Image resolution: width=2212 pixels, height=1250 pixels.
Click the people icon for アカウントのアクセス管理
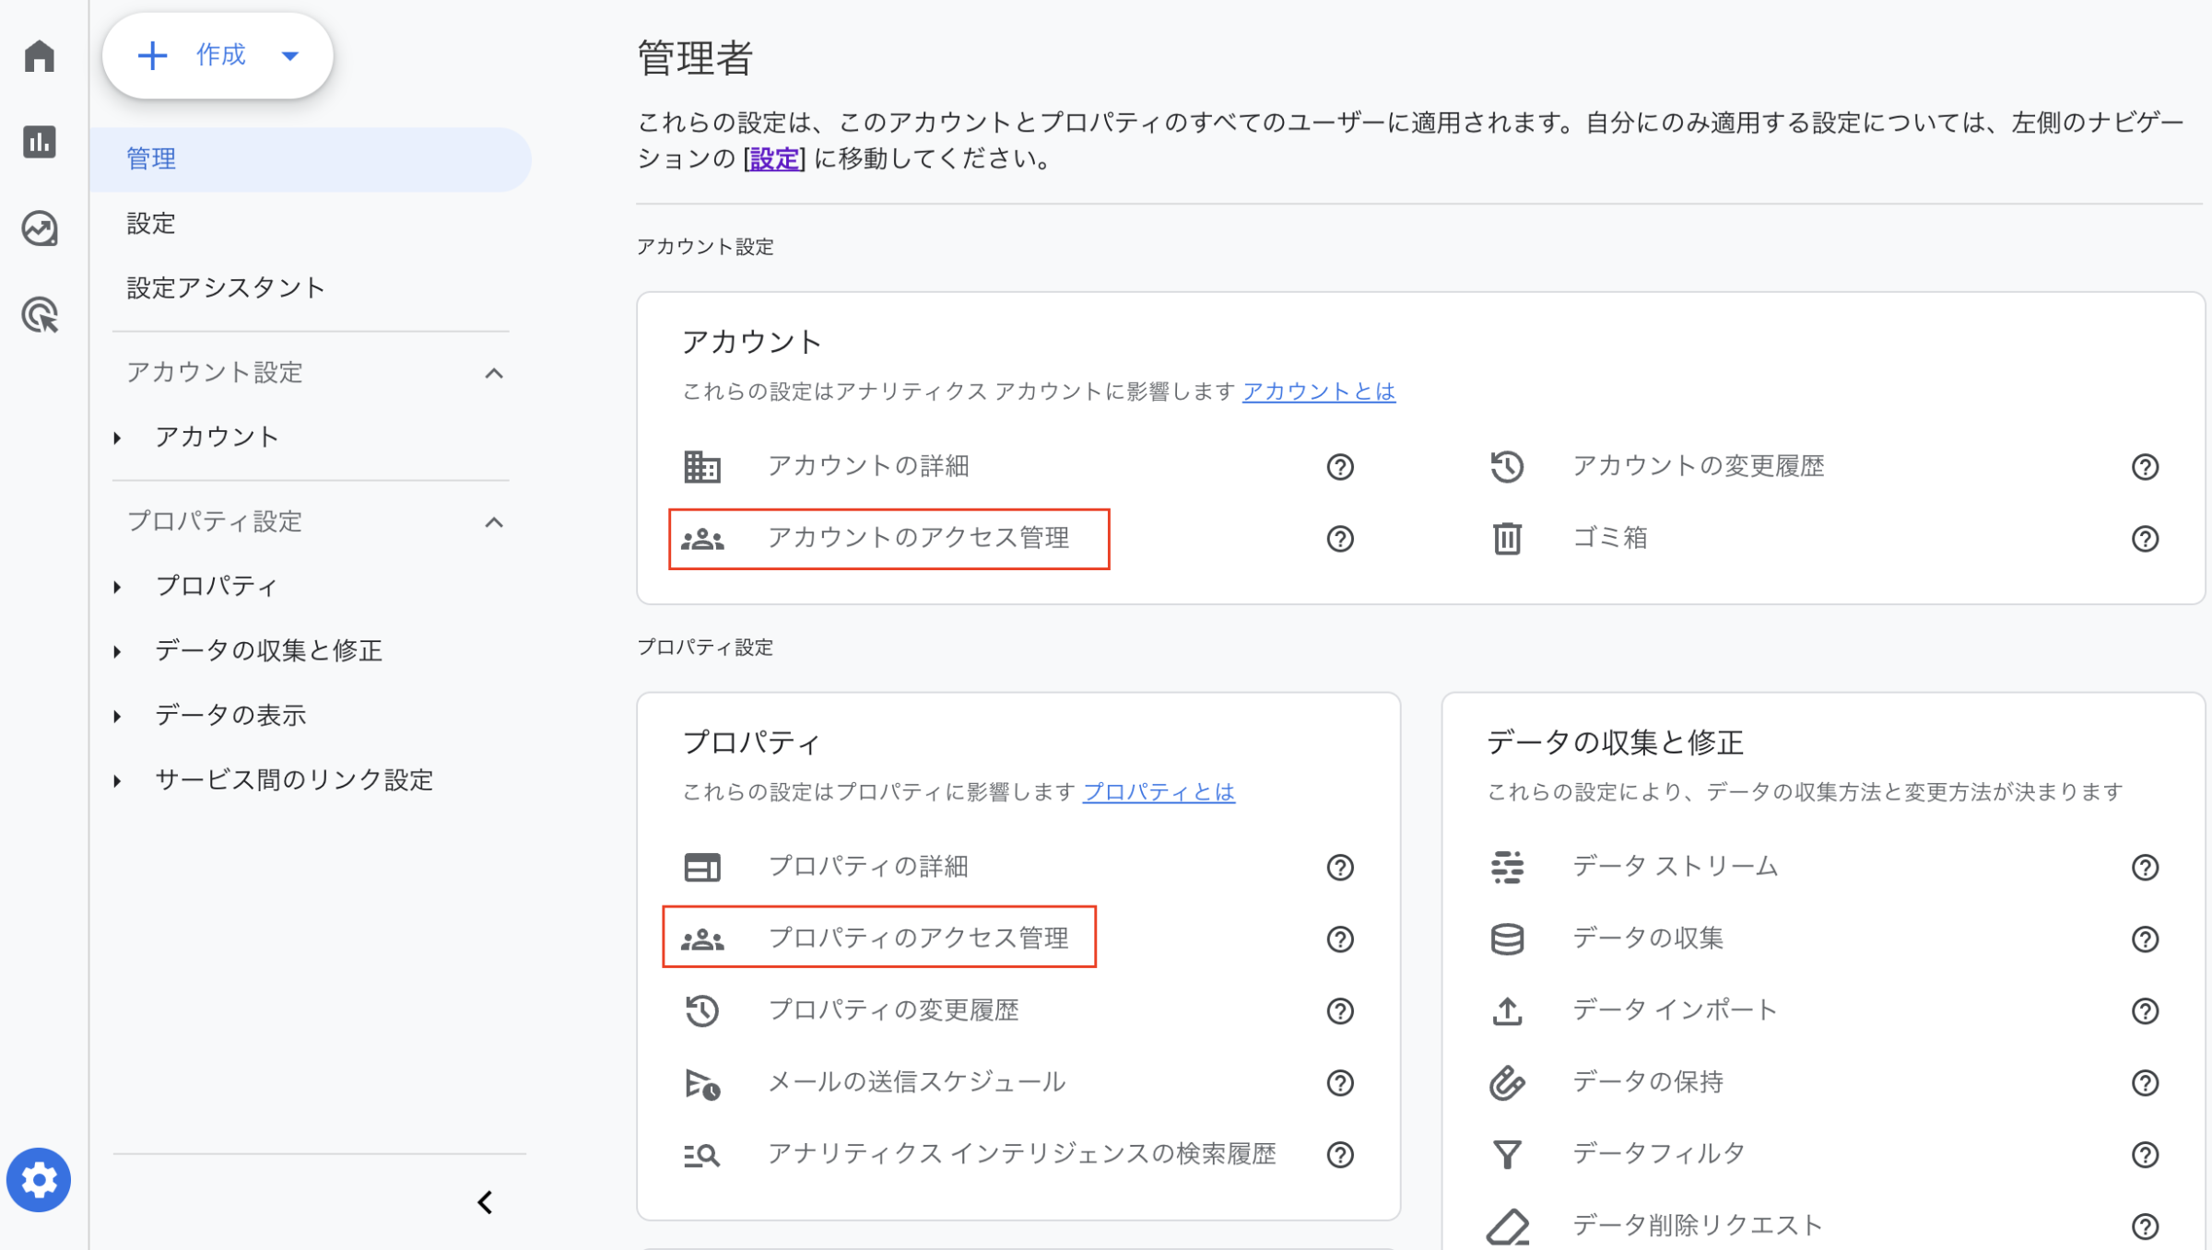[702, 539]
